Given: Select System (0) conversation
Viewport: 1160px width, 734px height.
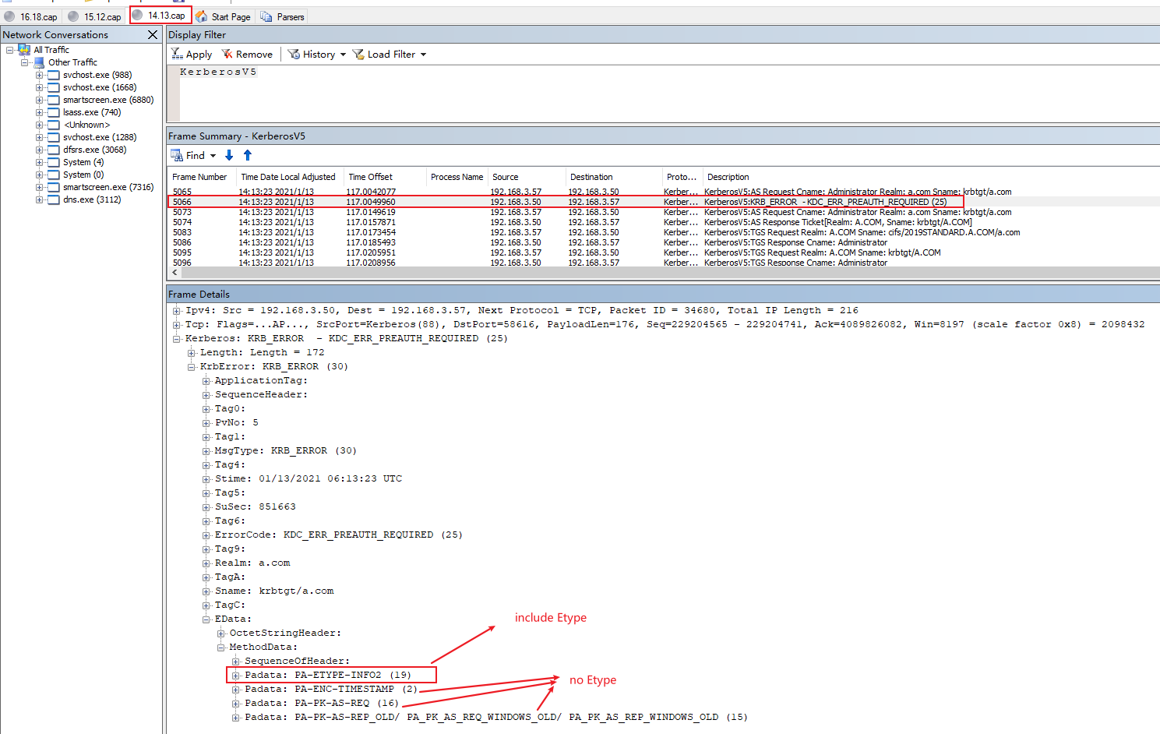Looking at the screenshot, I should (x=83, y=175).
